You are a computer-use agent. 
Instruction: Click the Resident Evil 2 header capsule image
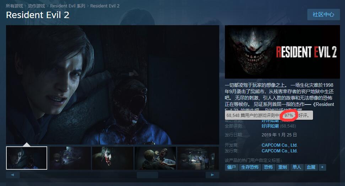(282, 52)
